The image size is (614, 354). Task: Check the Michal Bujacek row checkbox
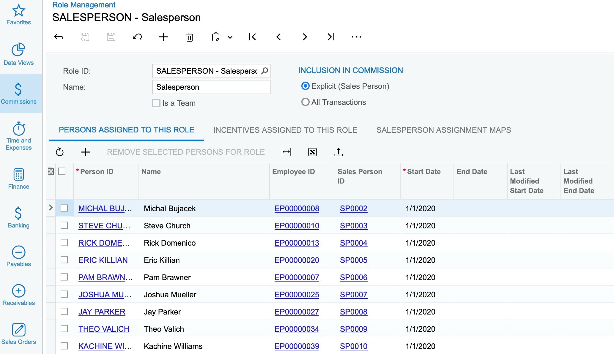click(64, 208)
